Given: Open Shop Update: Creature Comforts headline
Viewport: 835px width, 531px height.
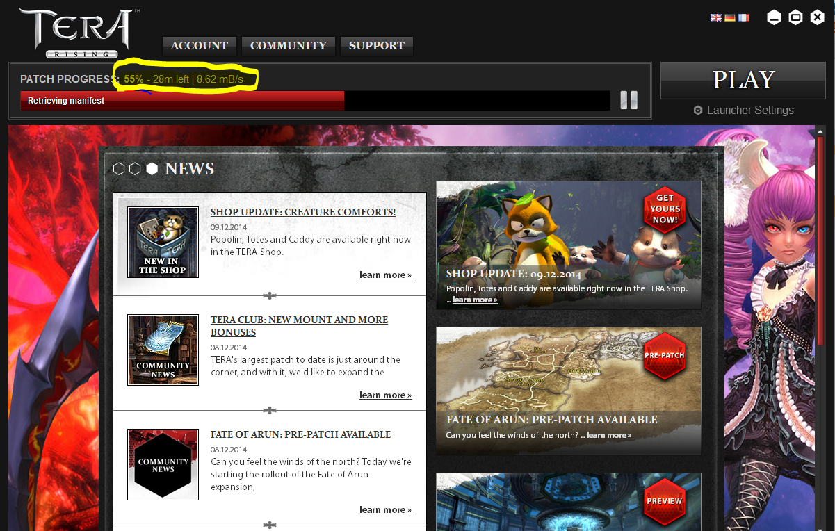Looking at the screenshot, I should click(303, 212).
